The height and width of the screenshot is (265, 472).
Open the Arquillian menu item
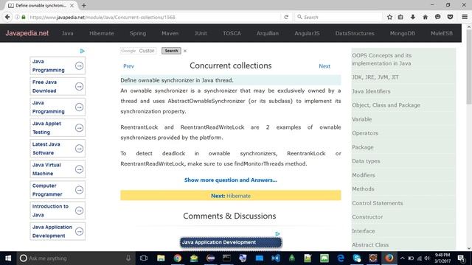point(268,33)
